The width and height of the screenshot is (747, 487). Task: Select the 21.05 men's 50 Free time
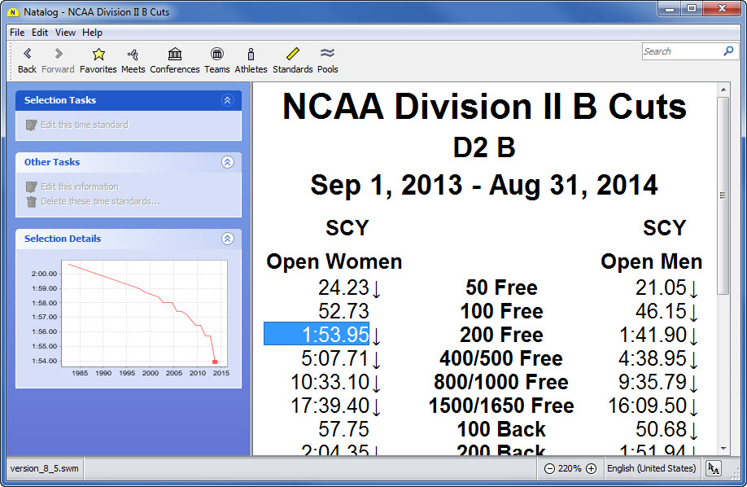[x=661, y=287]
